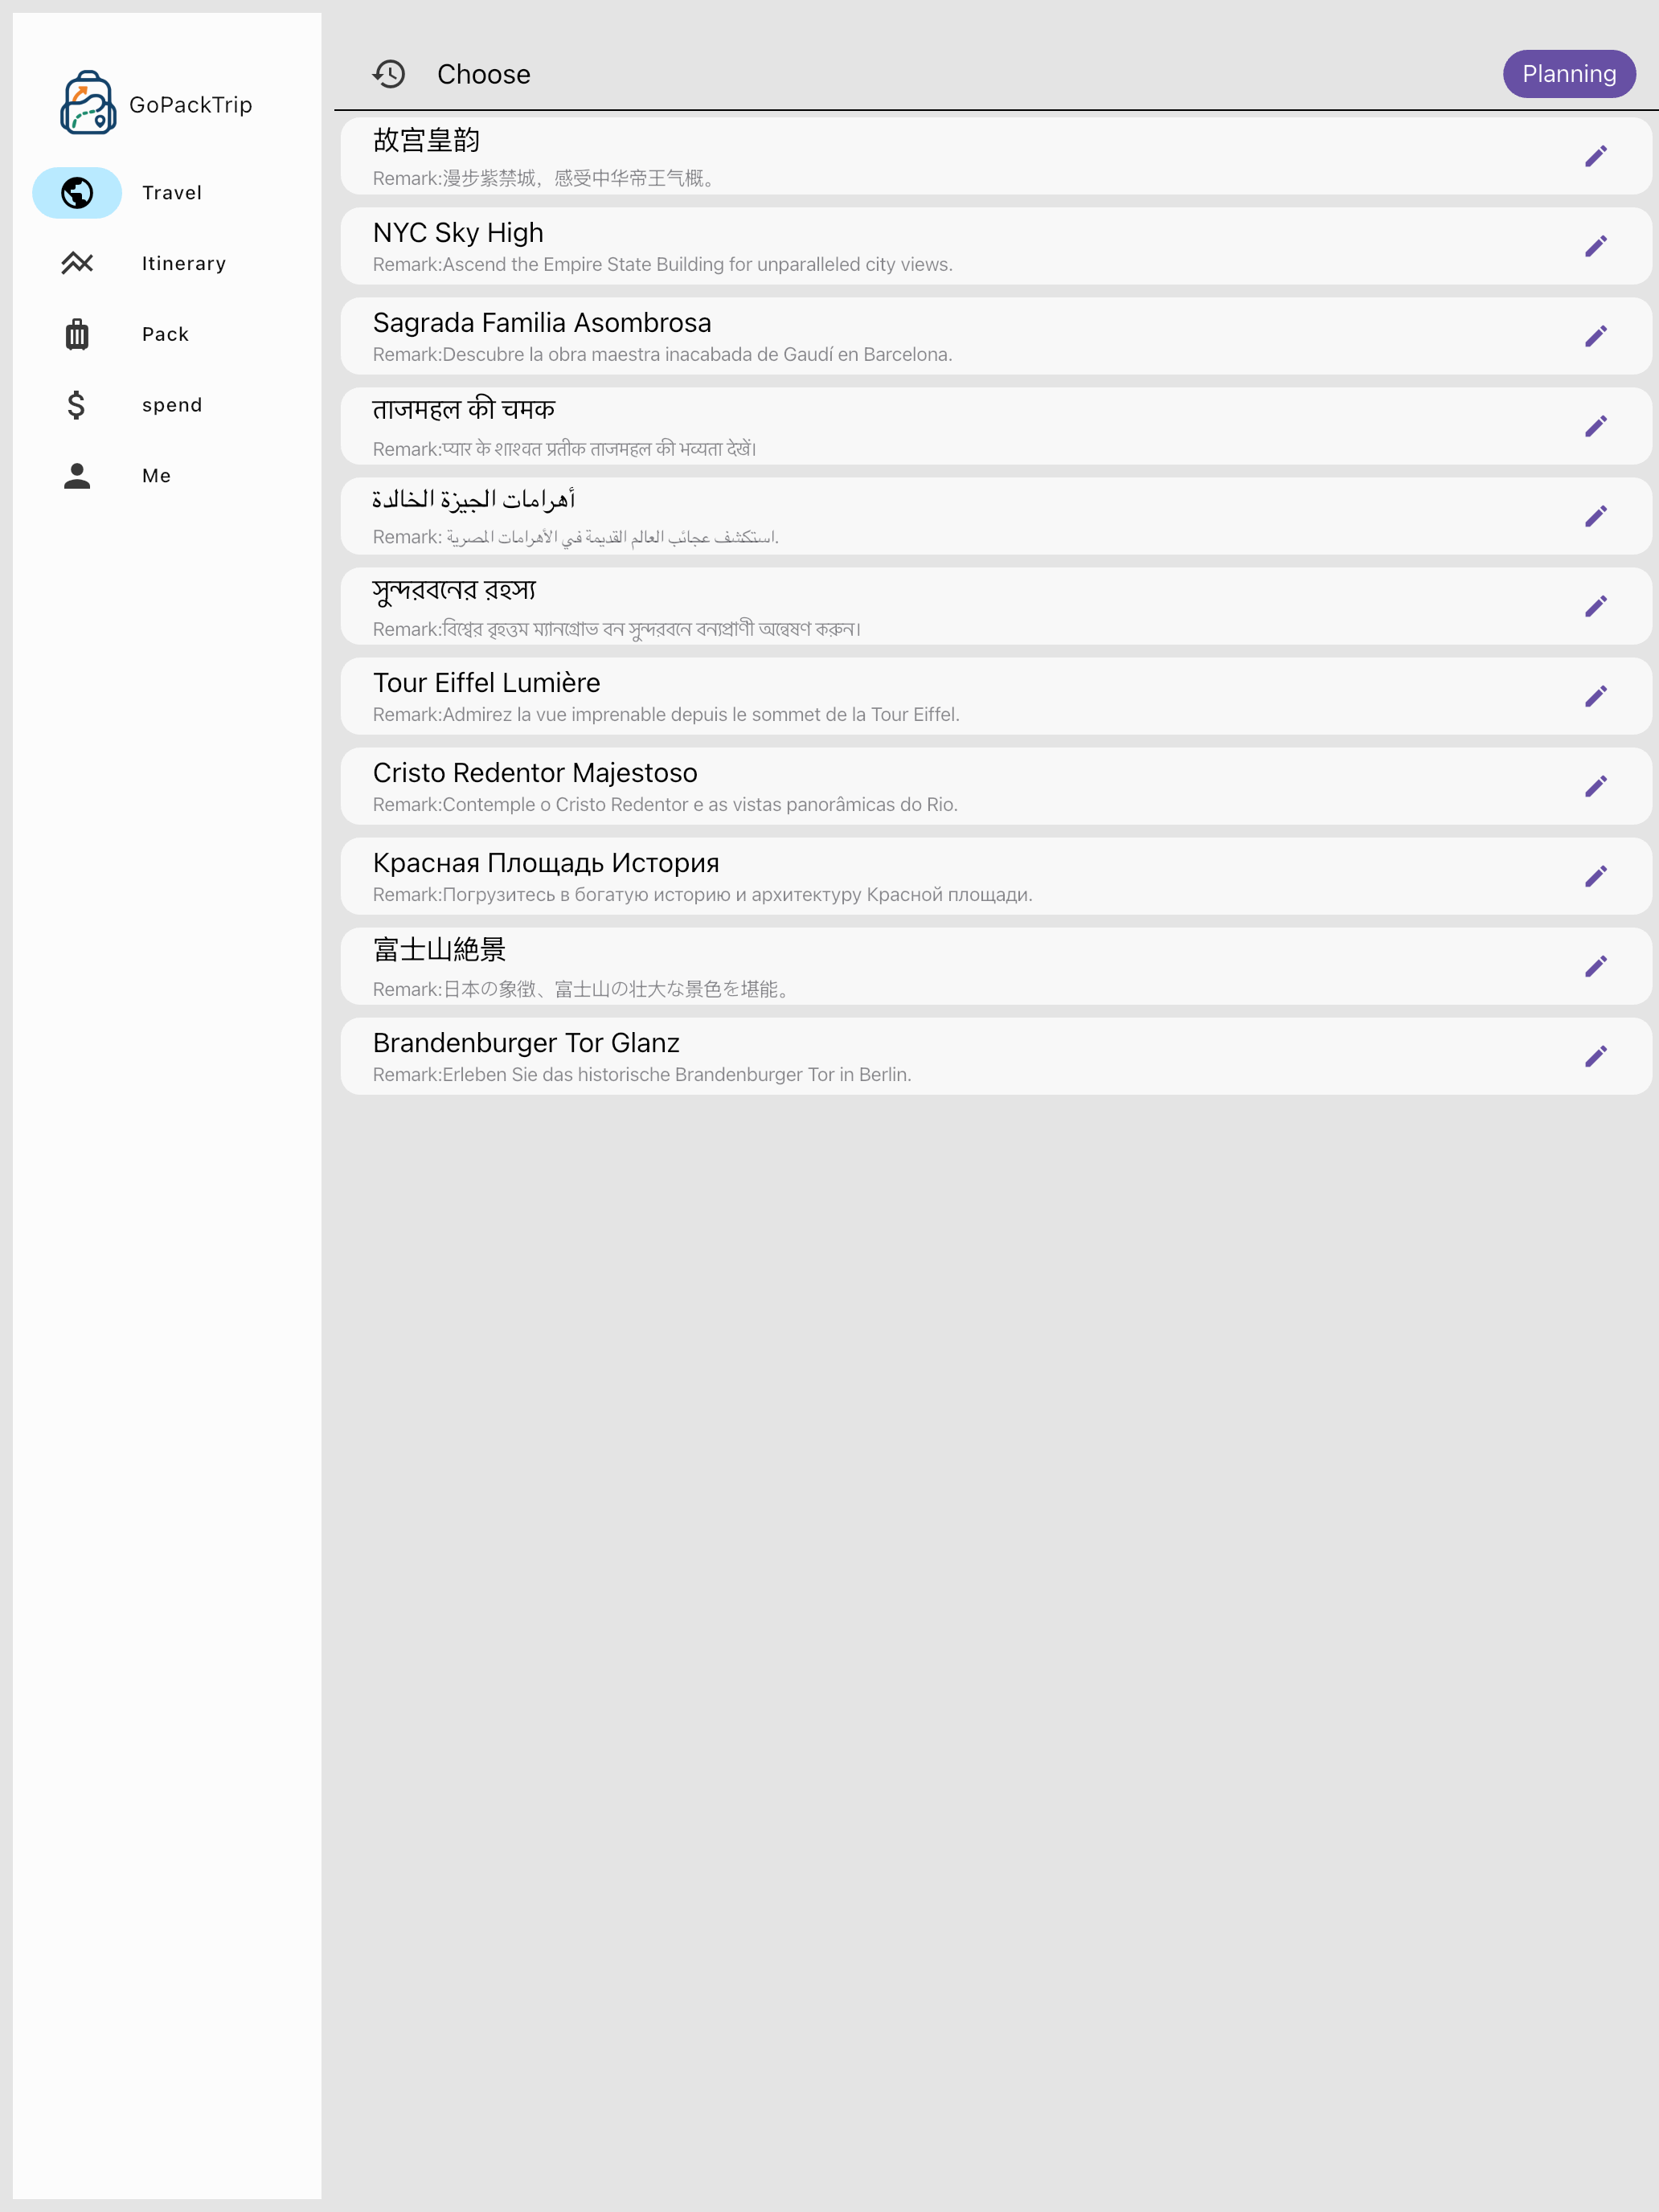Select the ताजमहल की चमक trip card
The image size is (1659, 2212).
coord(995,426)
